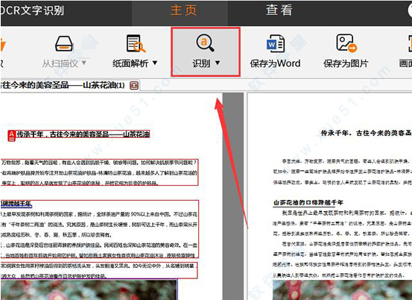The width and height of the screenshot is (412, 300).
Task: Switch to the 查看 tab
Action: (279, 10)
